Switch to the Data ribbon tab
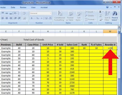Image resolution: width=122 pixels, height=95 pixels. (13, 7)
